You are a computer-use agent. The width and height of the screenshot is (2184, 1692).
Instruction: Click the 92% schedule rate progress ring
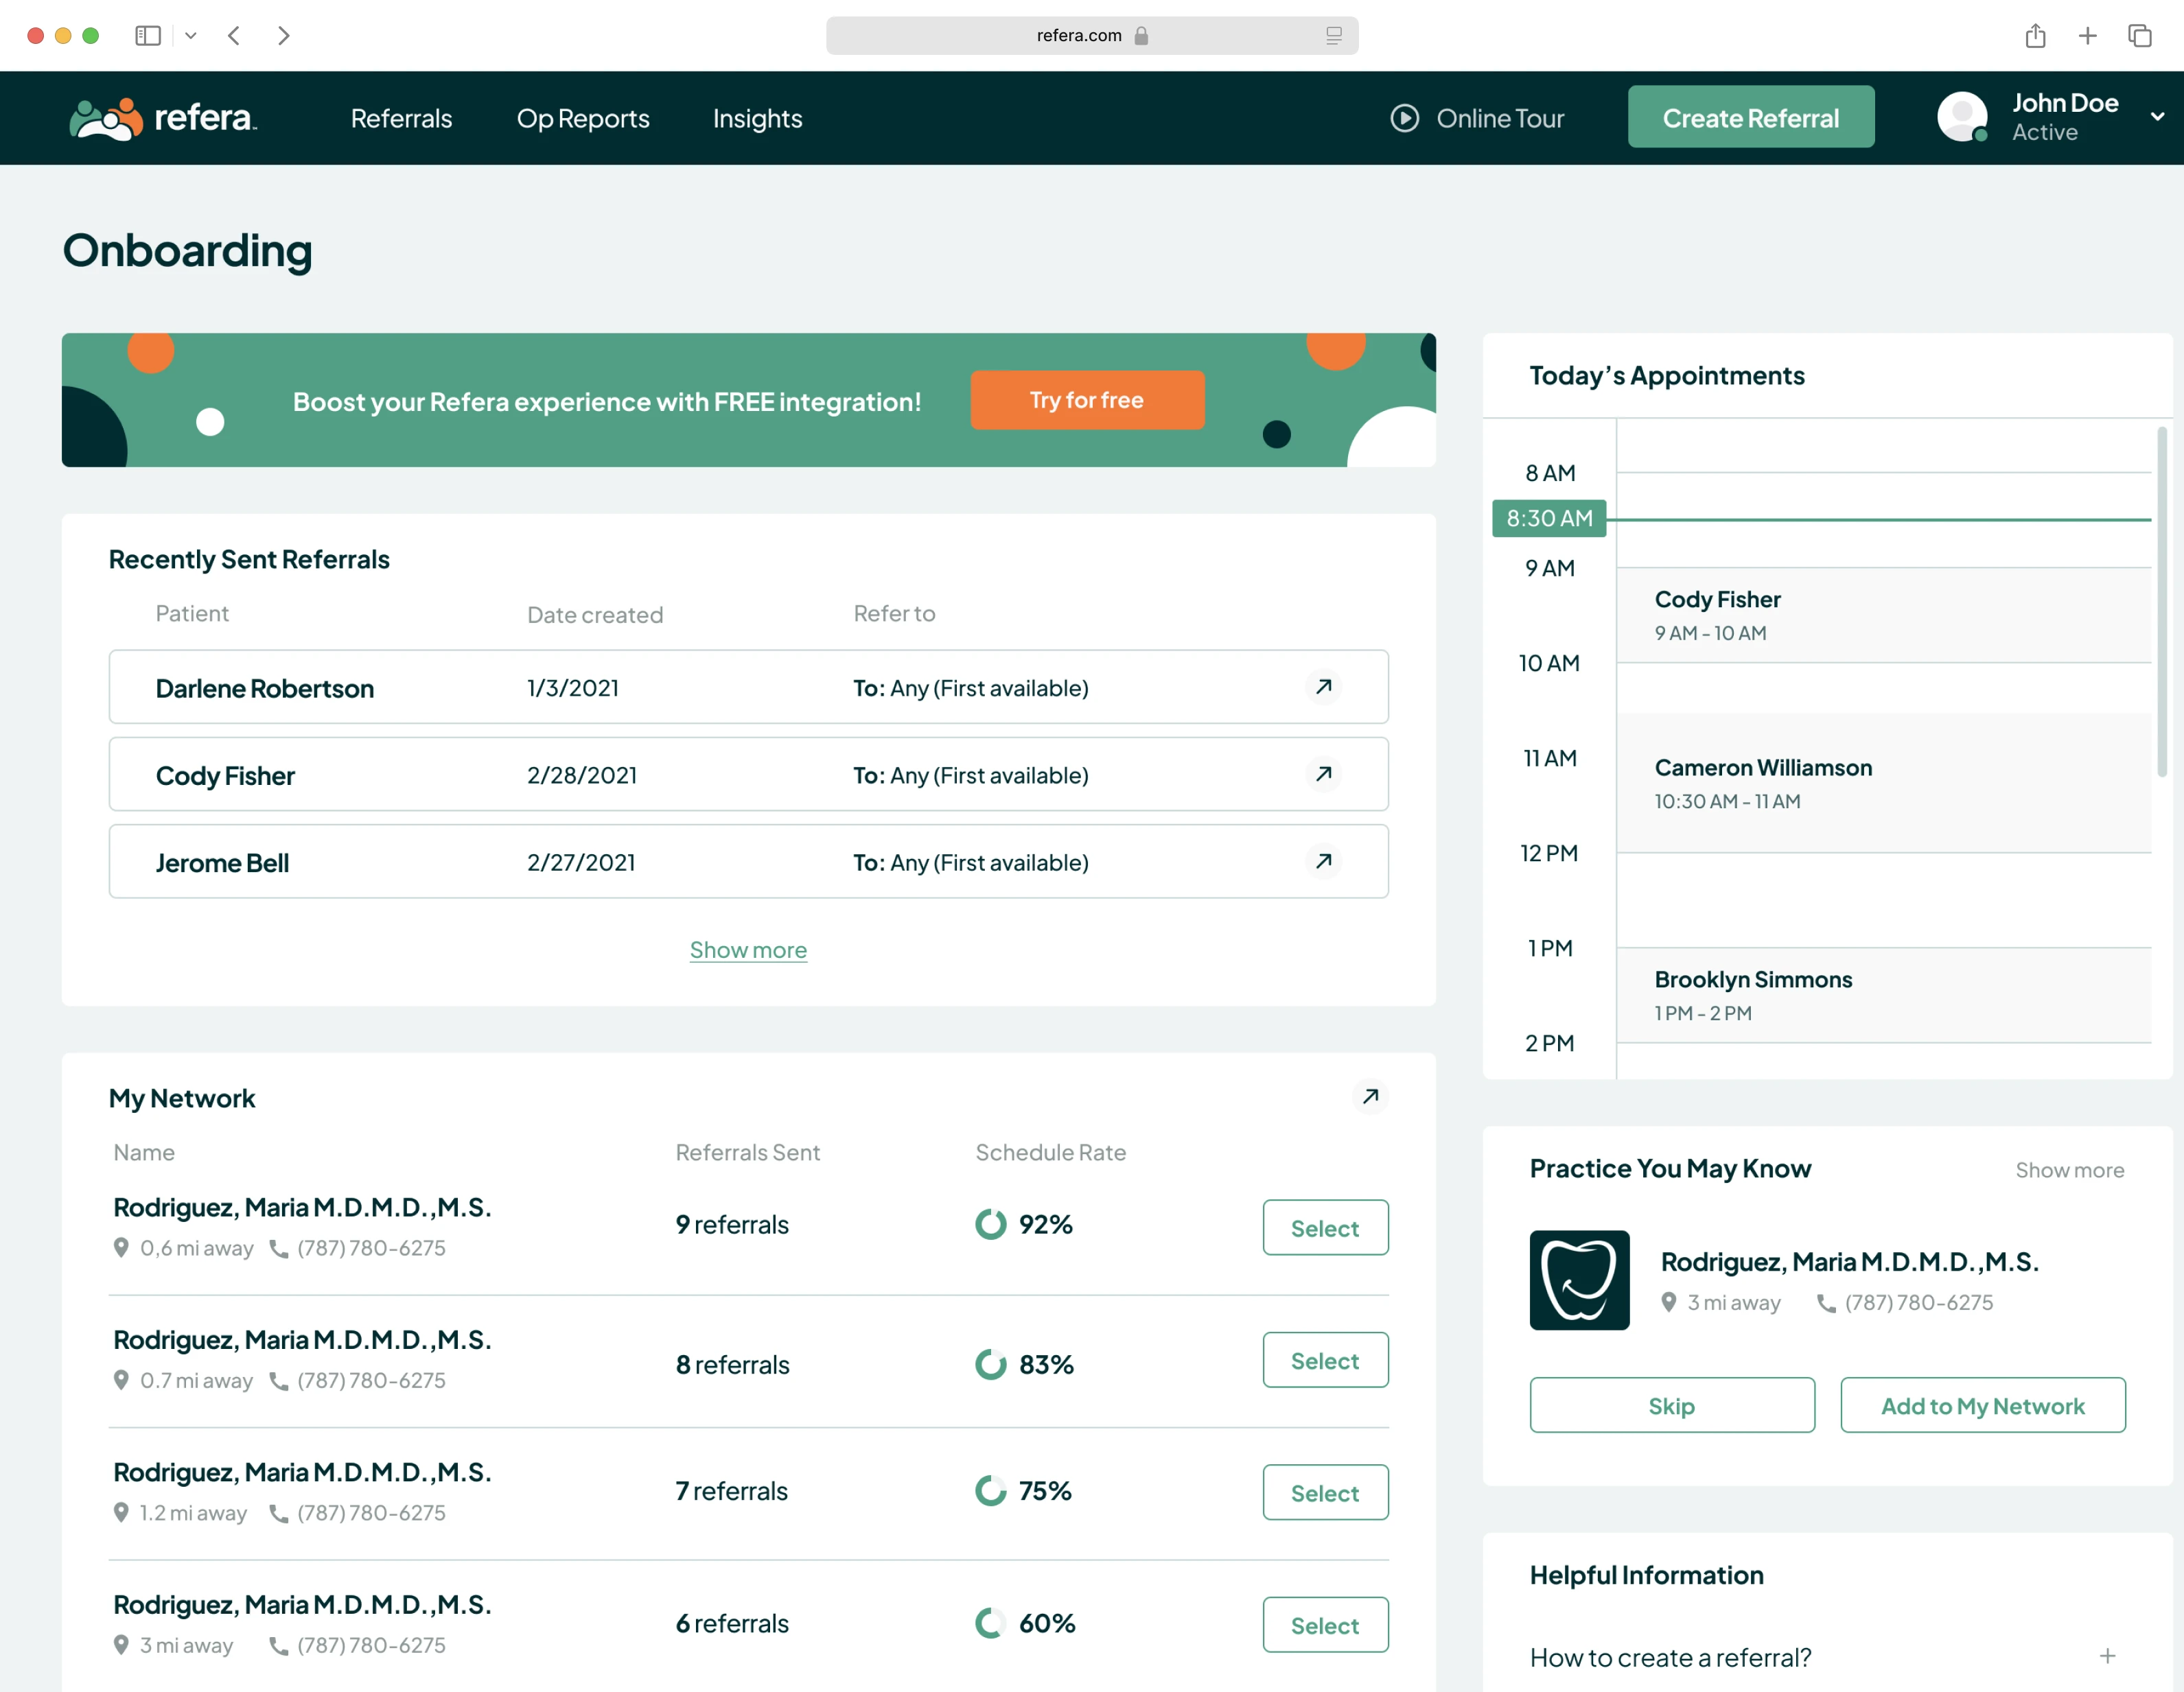point(990,1224)
